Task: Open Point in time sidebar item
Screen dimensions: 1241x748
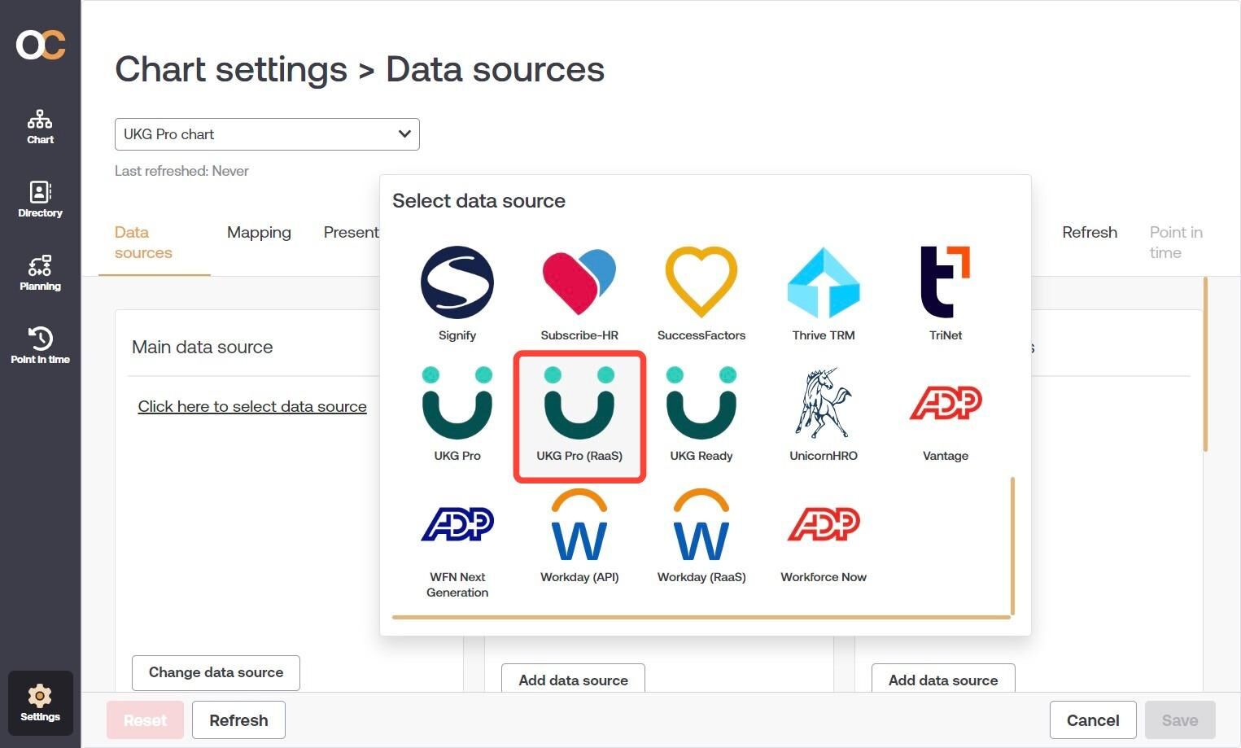Action: tap(40, 346)
